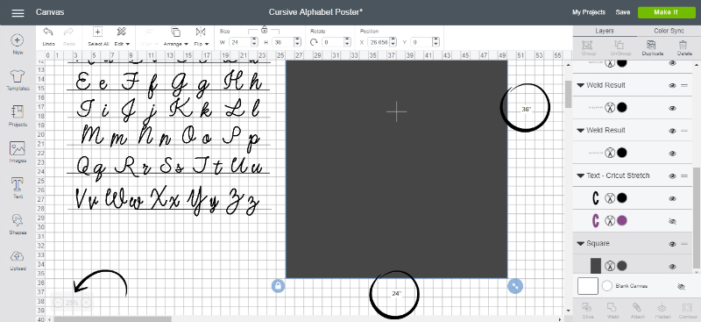
Task: Click the Contour tool icon
Action: 686,307
